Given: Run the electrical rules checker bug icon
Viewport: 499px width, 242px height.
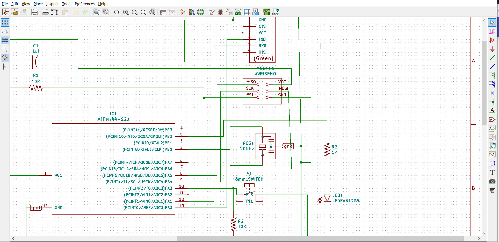Looking at the screenshot, I should coord(220,12).
